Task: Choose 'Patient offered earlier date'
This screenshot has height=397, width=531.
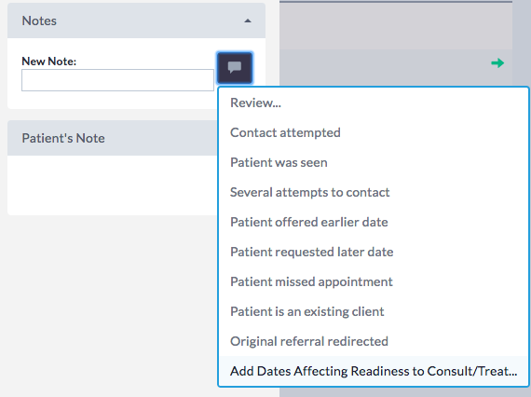Action: 374,222
